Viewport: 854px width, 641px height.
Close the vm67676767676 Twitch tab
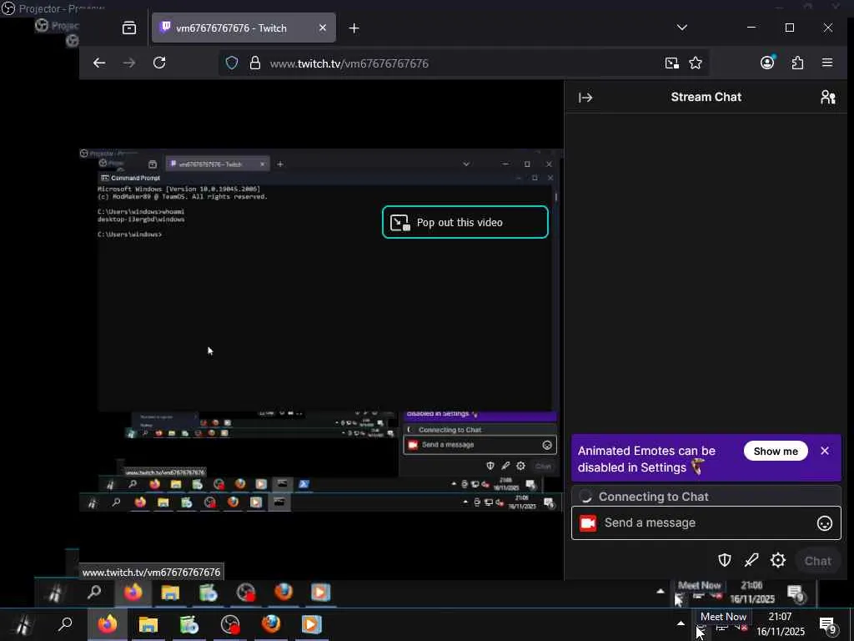323,28
